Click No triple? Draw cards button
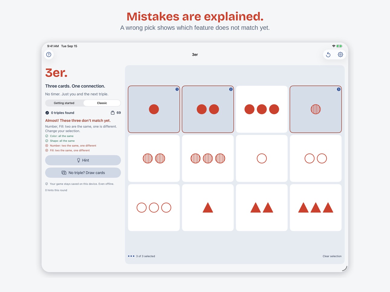 coord(83,173)
